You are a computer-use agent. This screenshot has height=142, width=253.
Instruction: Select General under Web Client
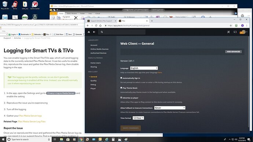tap(93, 77)
